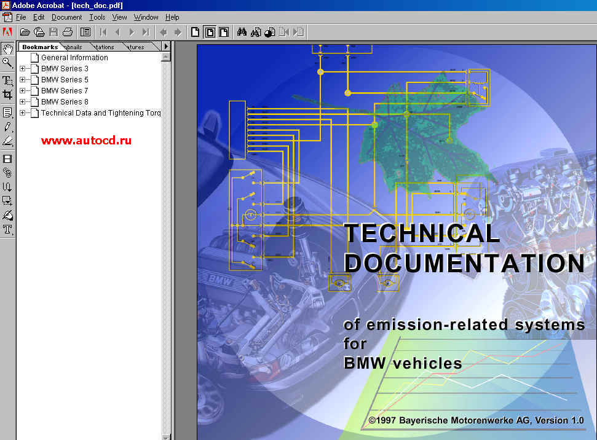
Task: Open the View menu
Action: [x=119, y=17]
